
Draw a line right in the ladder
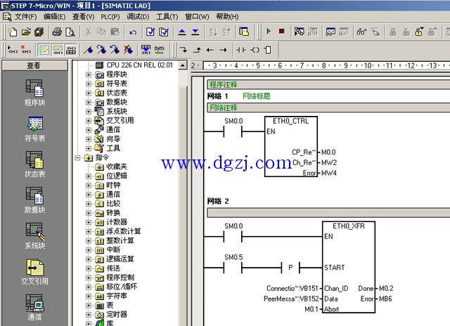tap(224, 50)
